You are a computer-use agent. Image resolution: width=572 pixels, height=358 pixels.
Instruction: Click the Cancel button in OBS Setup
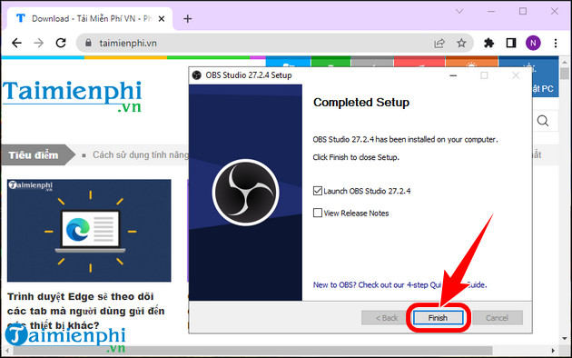tap(497, 317)
